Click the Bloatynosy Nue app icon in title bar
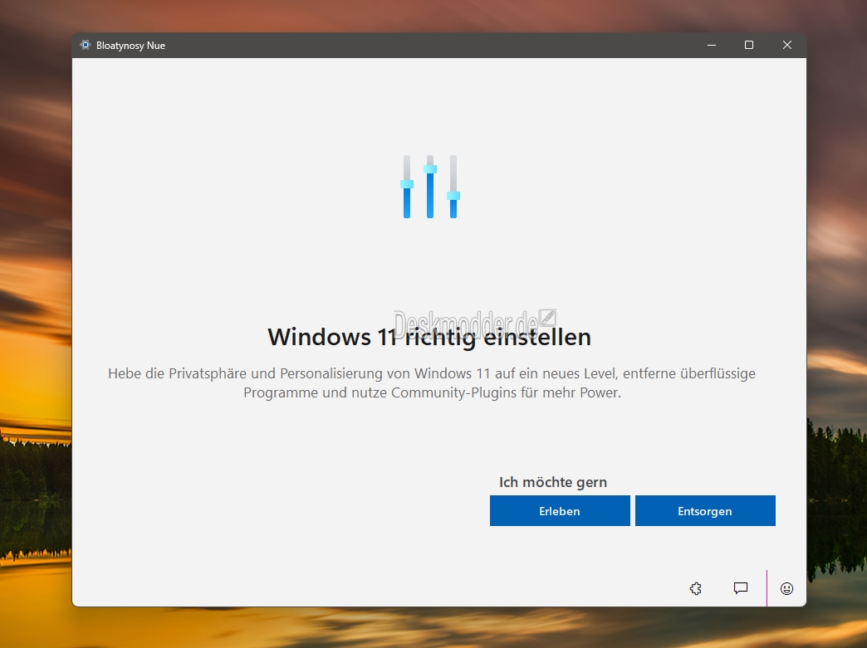 (x=85, y=46)
